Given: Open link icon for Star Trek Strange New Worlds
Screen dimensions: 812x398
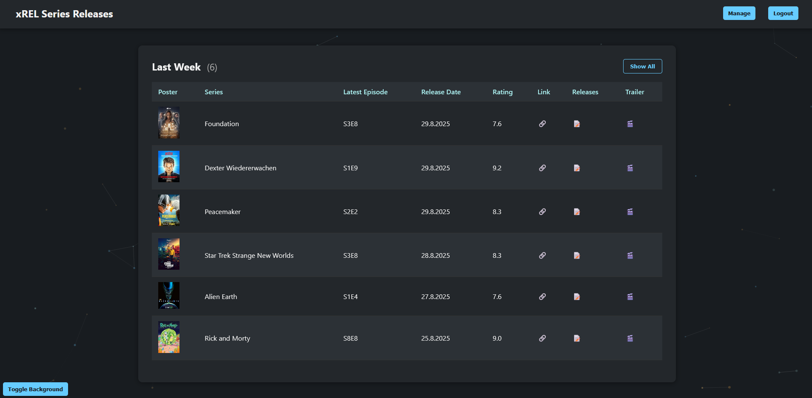Looking at the screenshot, I should [542, 256].
